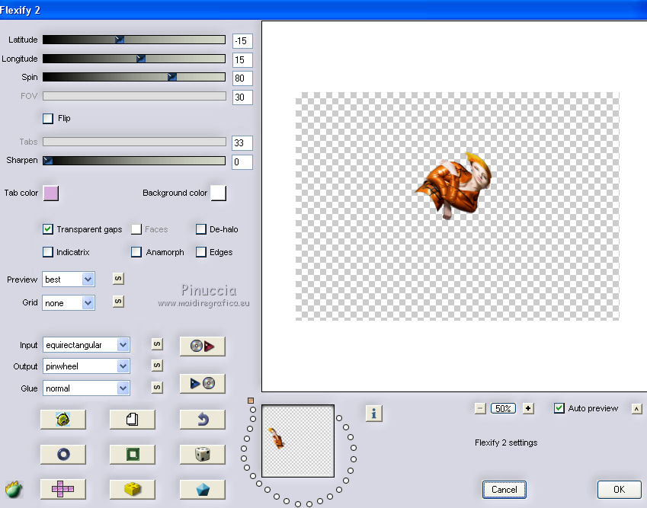Click the Spin value field
Screen dimensions: 647x508
(242, 78)
